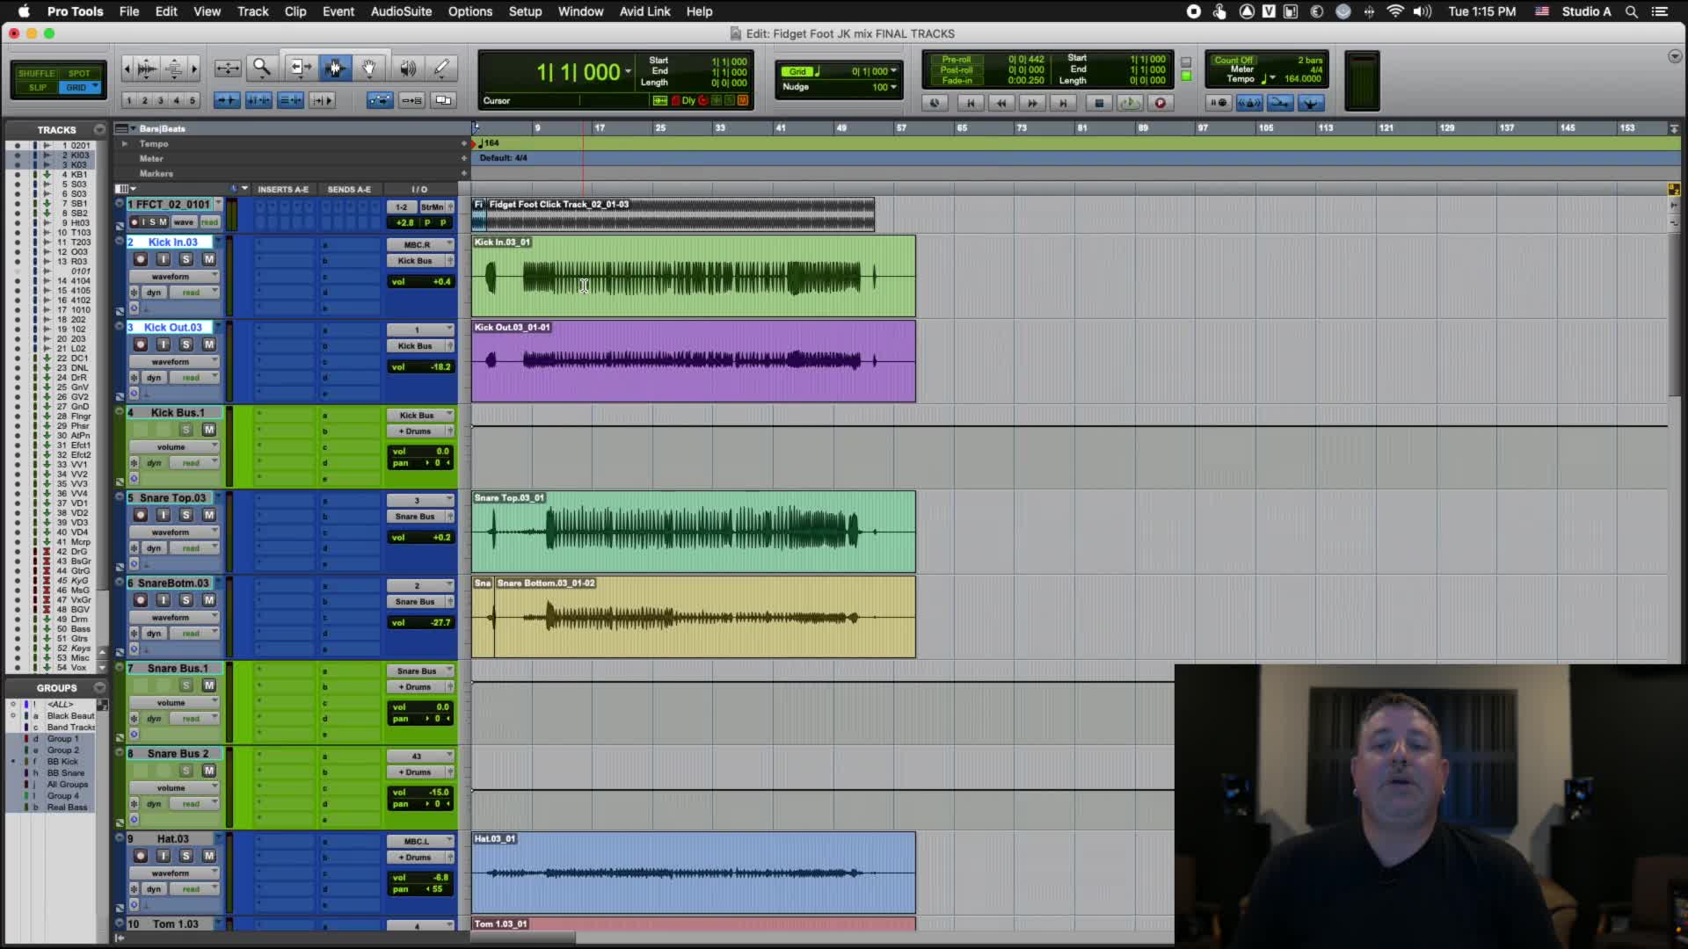
Task: Expand the Tempo ruler disclosure triangle
Action: [x=124, y=143]
